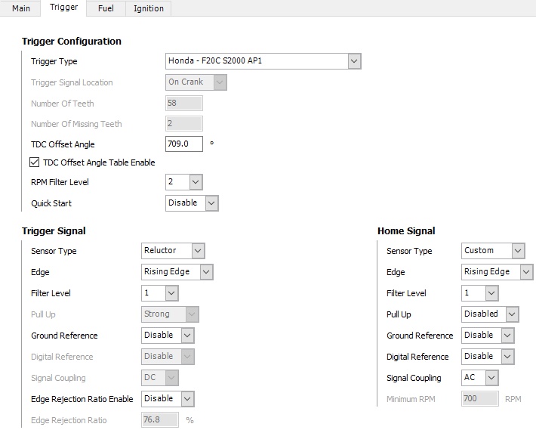The height and width of the screenshot is (430, 536).
Task: Expand the RPM Filter Level dropdown
Action: [184, 182]
